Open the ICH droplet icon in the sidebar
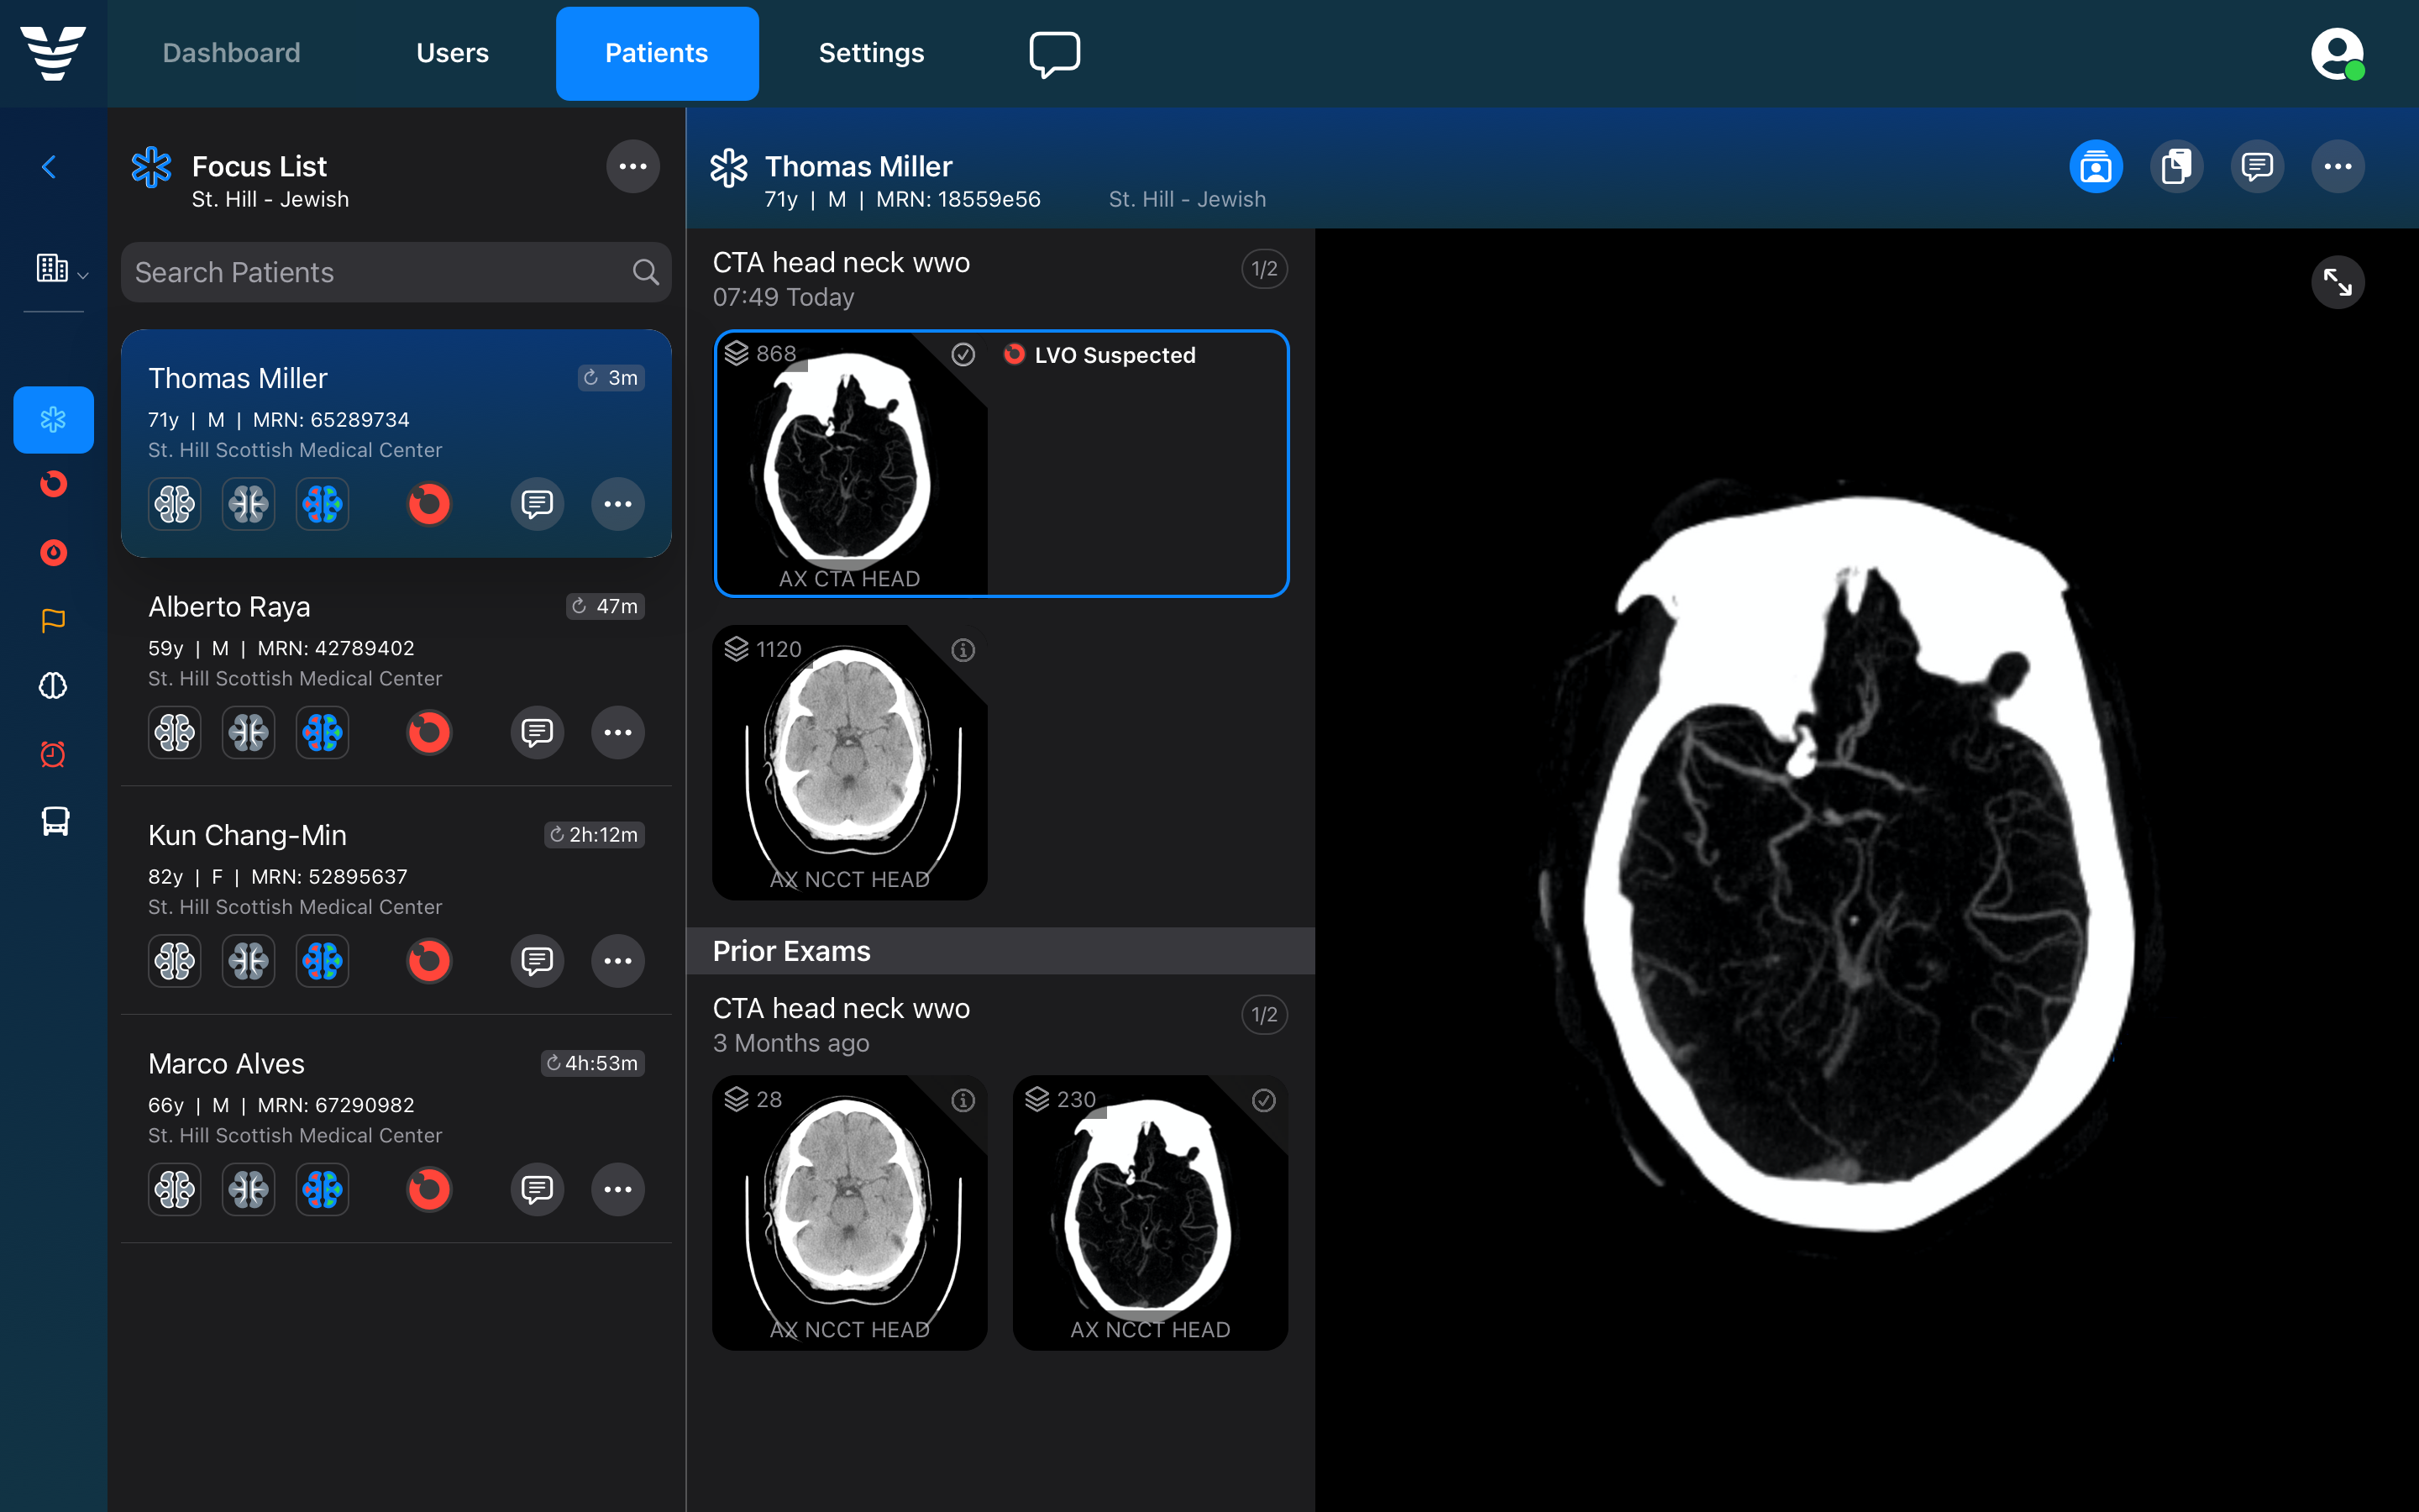The image size is (2419, 1512). pyautogui.click(x=53, y=552)
